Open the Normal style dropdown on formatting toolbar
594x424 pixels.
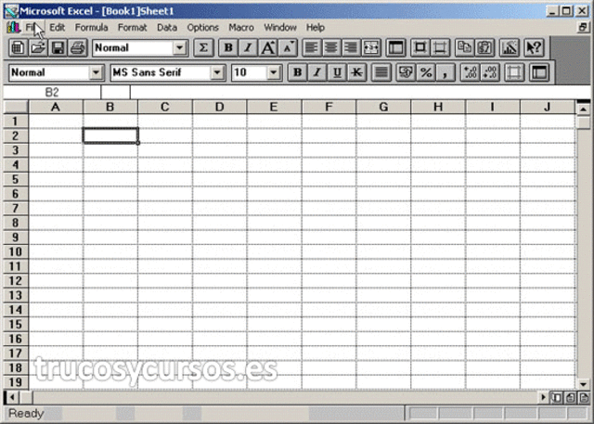click(x=97, y=72)
